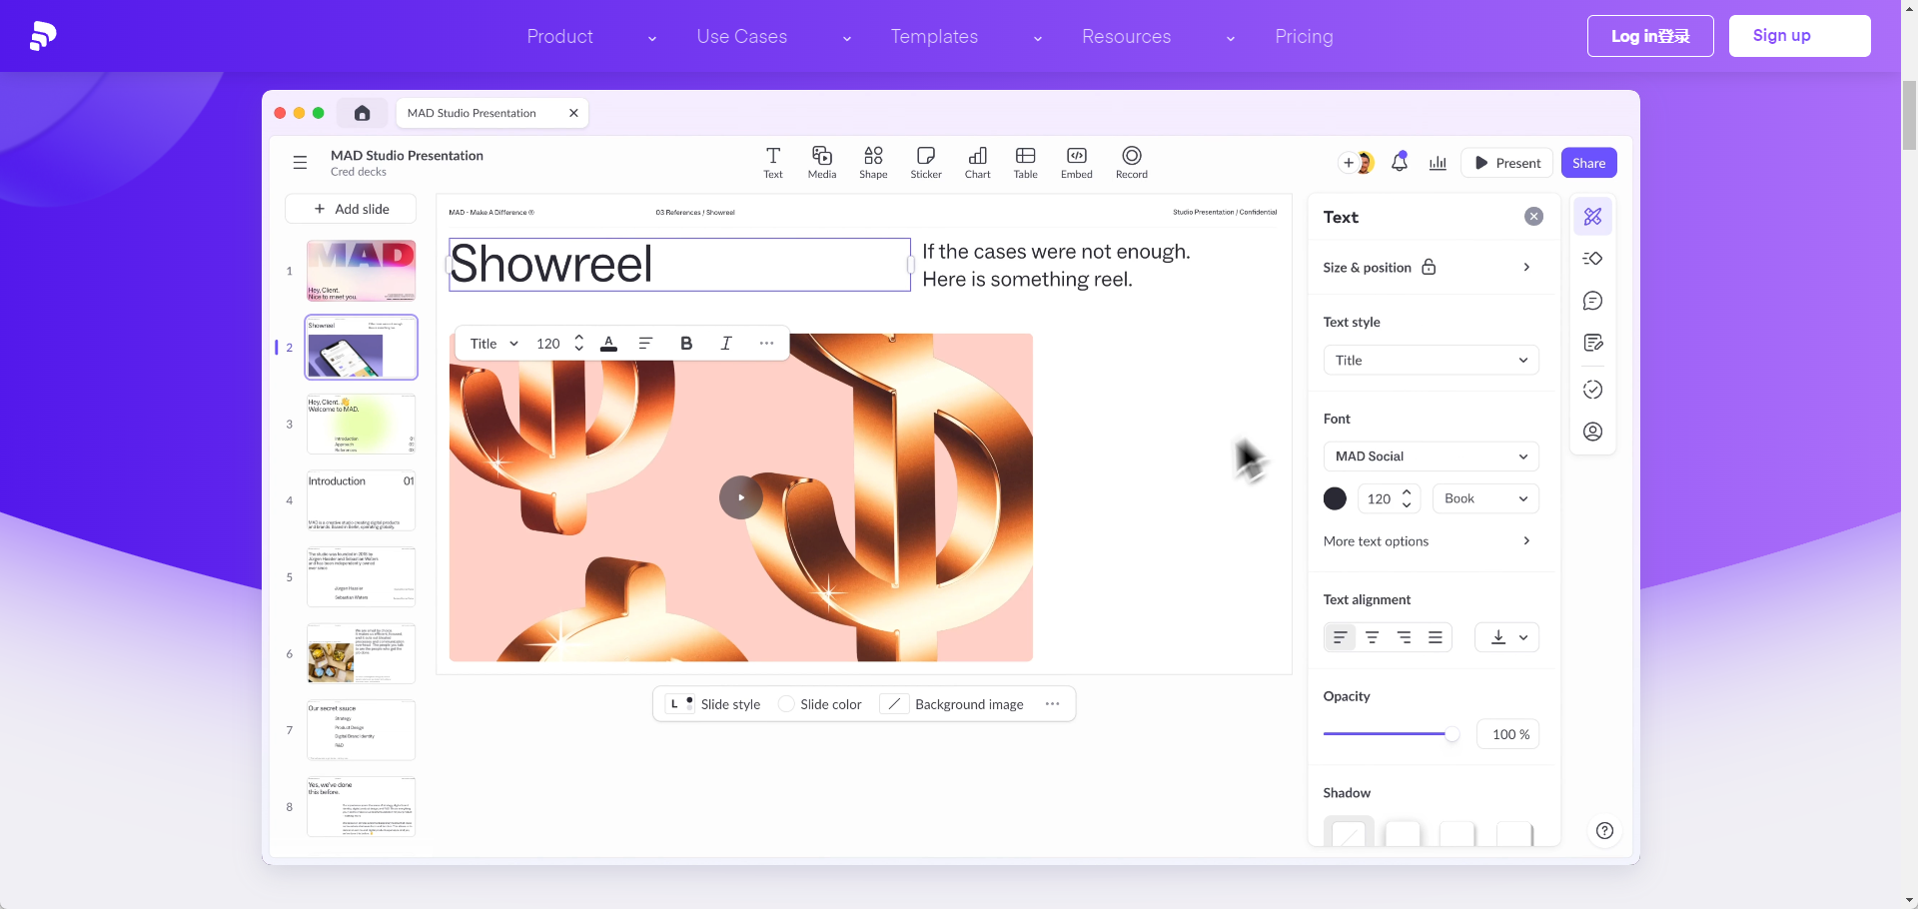Start the Record tool
Image resolution: width=1918 pixels, height=909 pixels.
(x=1132, y=162)
